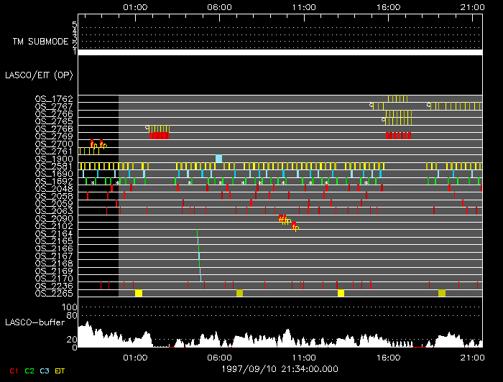Click the C3 legend label
The image size is (503, 382).
(45, 371)
